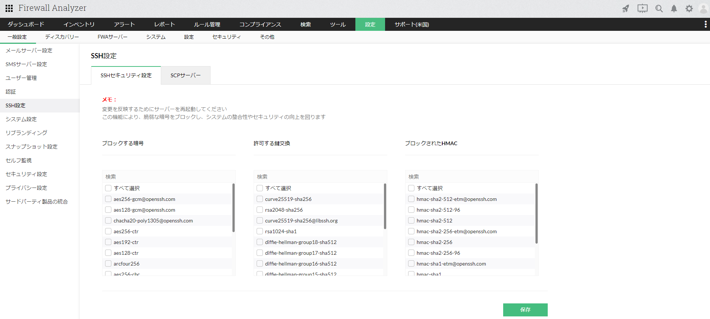Switch to the SCPサーバー tab

pyautogui.click(x=186, y=75)
